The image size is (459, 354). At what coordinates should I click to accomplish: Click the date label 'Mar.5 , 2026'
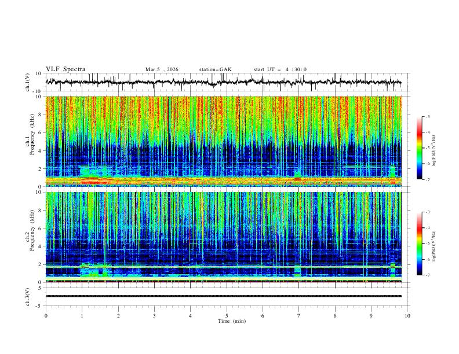click(x=162, y=69)
